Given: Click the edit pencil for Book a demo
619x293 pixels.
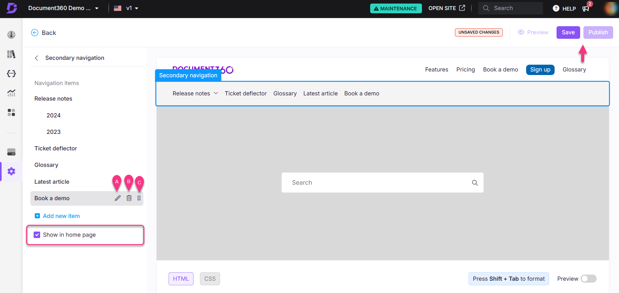Looking at the screenshot, I should click(118, 198).
